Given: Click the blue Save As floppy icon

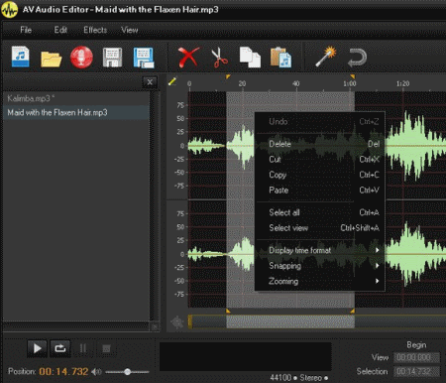Looking at the screenshot, I should click(144, 58).
